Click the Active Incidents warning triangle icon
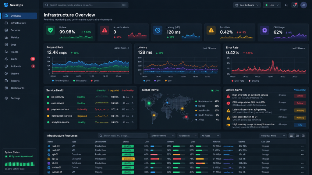This screenshot has width=312, height=175. 105,30
